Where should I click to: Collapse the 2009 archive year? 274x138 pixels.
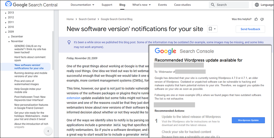[6, 32]
